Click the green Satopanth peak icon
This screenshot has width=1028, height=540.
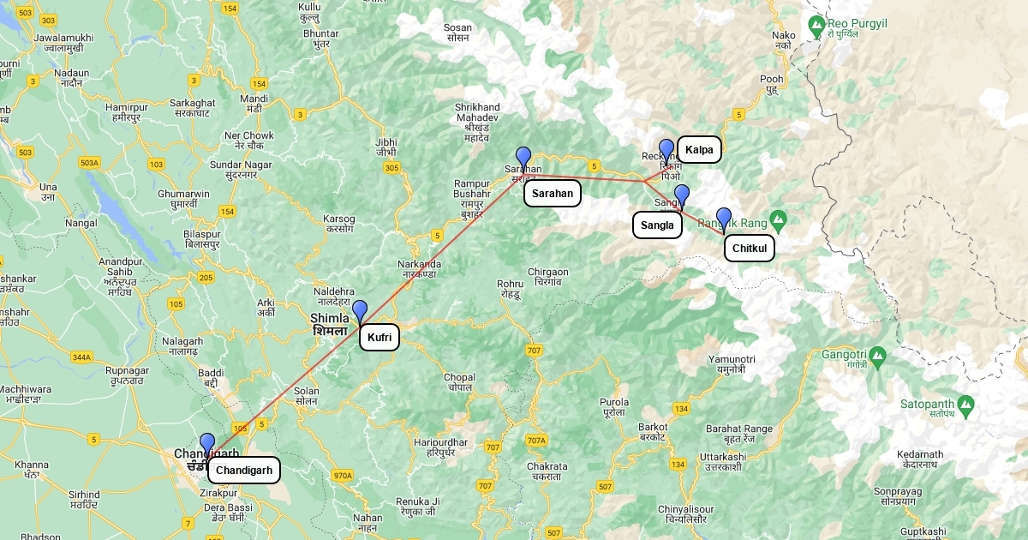tap(965, 403)
